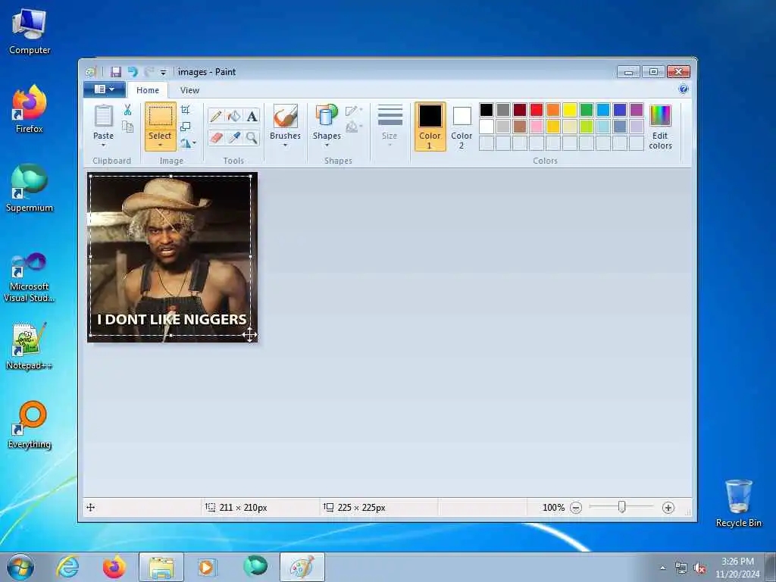Save the image using the quick access Save icon
Viewport: 776px width, 582px height.
[x=116, y=72]
